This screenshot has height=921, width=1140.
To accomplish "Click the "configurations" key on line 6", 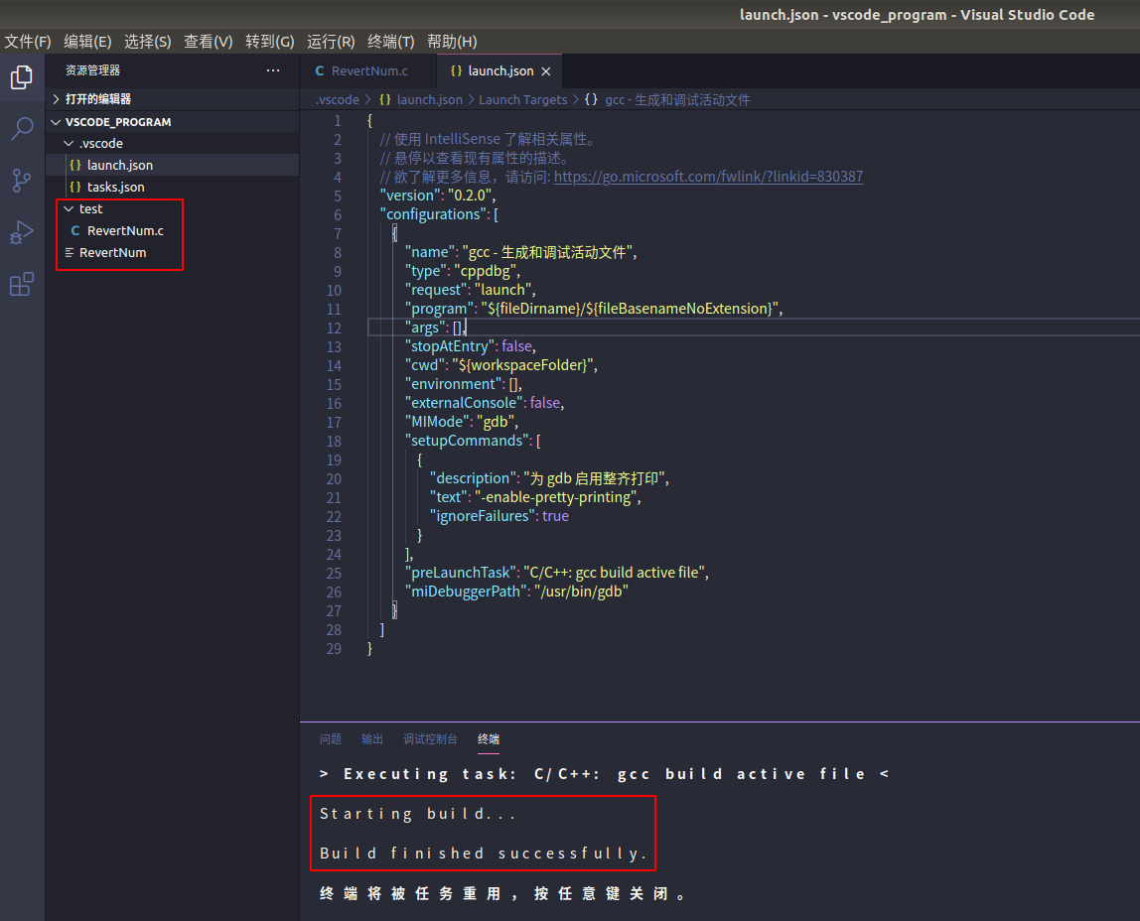I will (434, 213).
